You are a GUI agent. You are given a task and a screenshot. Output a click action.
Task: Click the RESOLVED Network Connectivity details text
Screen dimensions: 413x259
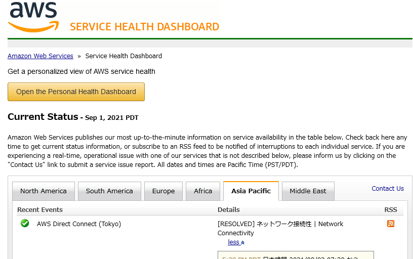point(280,228)
